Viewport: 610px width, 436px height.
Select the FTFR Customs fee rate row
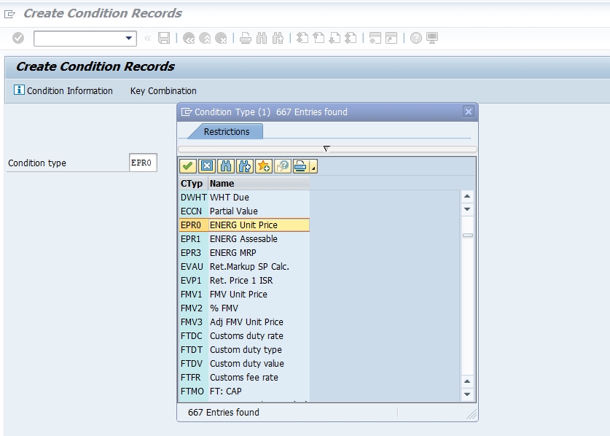pos(244,377)
